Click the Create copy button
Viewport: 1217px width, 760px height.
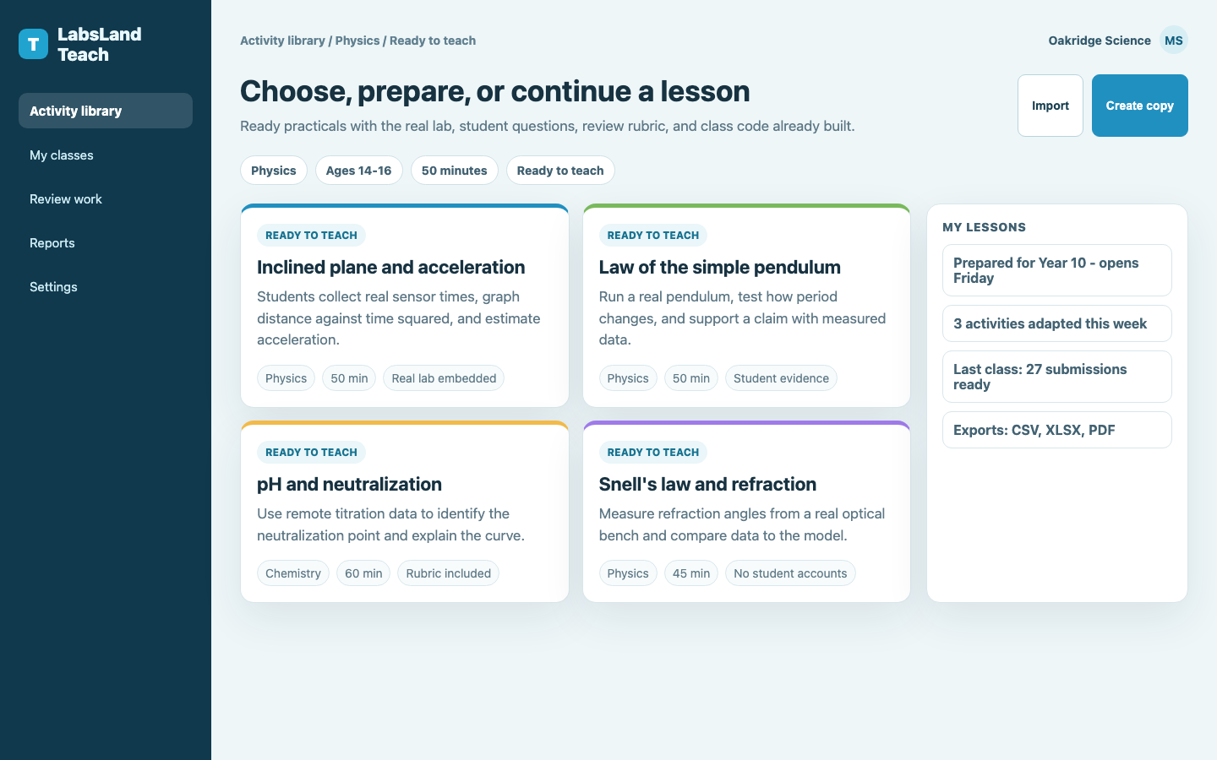coord(1139,106)
